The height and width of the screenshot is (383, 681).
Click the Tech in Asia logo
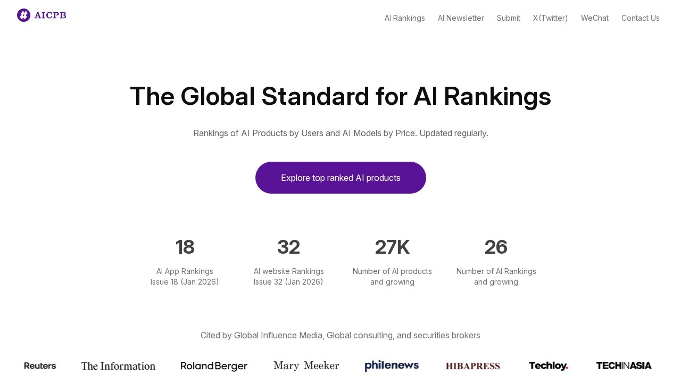(x=624, y=366)
